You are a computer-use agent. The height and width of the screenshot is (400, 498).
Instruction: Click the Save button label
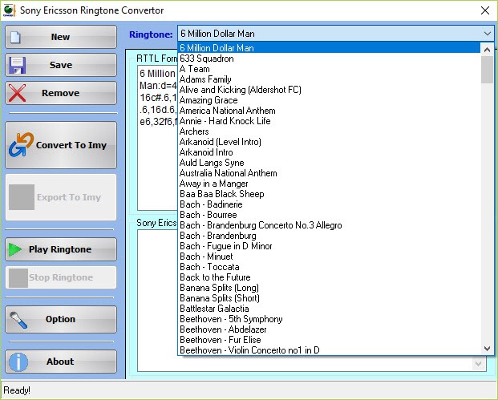(x=61, y=65)
